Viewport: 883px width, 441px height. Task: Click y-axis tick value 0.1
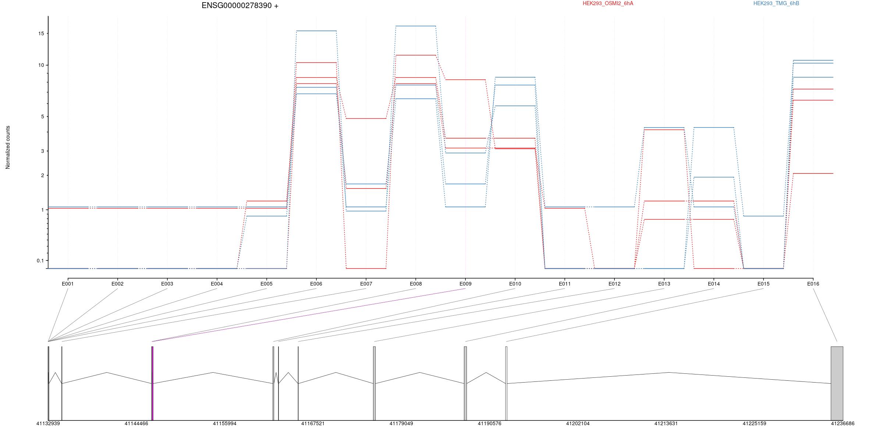point(40,261)
